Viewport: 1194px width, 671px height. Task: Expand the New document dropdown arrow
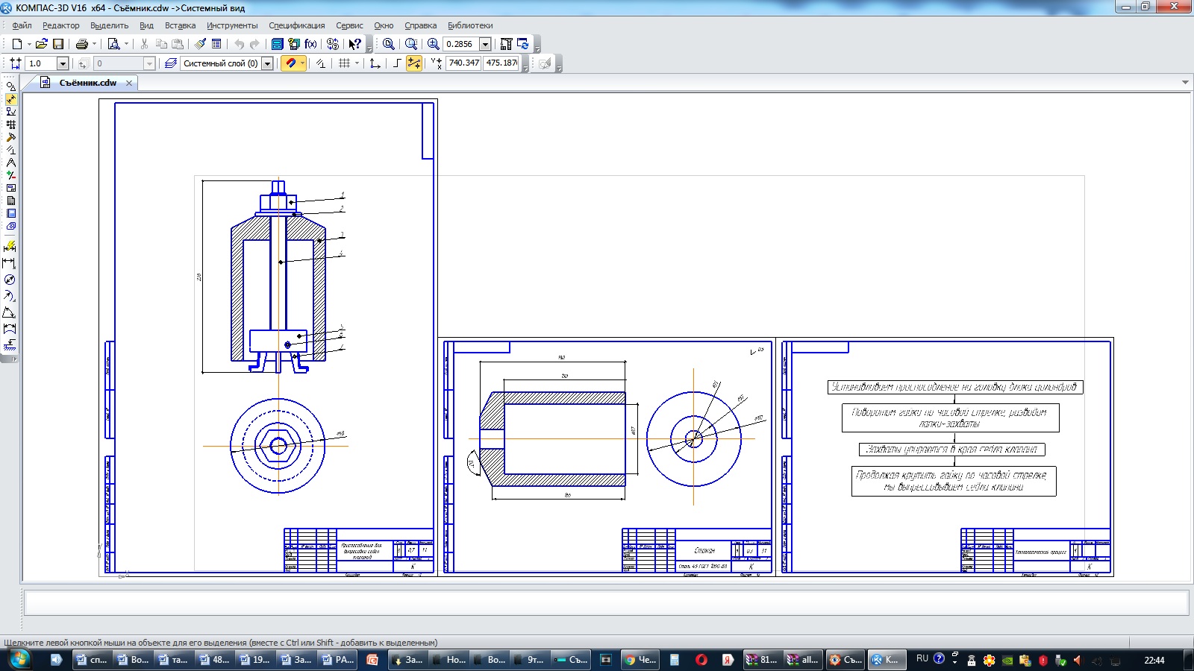[x=29, y=44]
